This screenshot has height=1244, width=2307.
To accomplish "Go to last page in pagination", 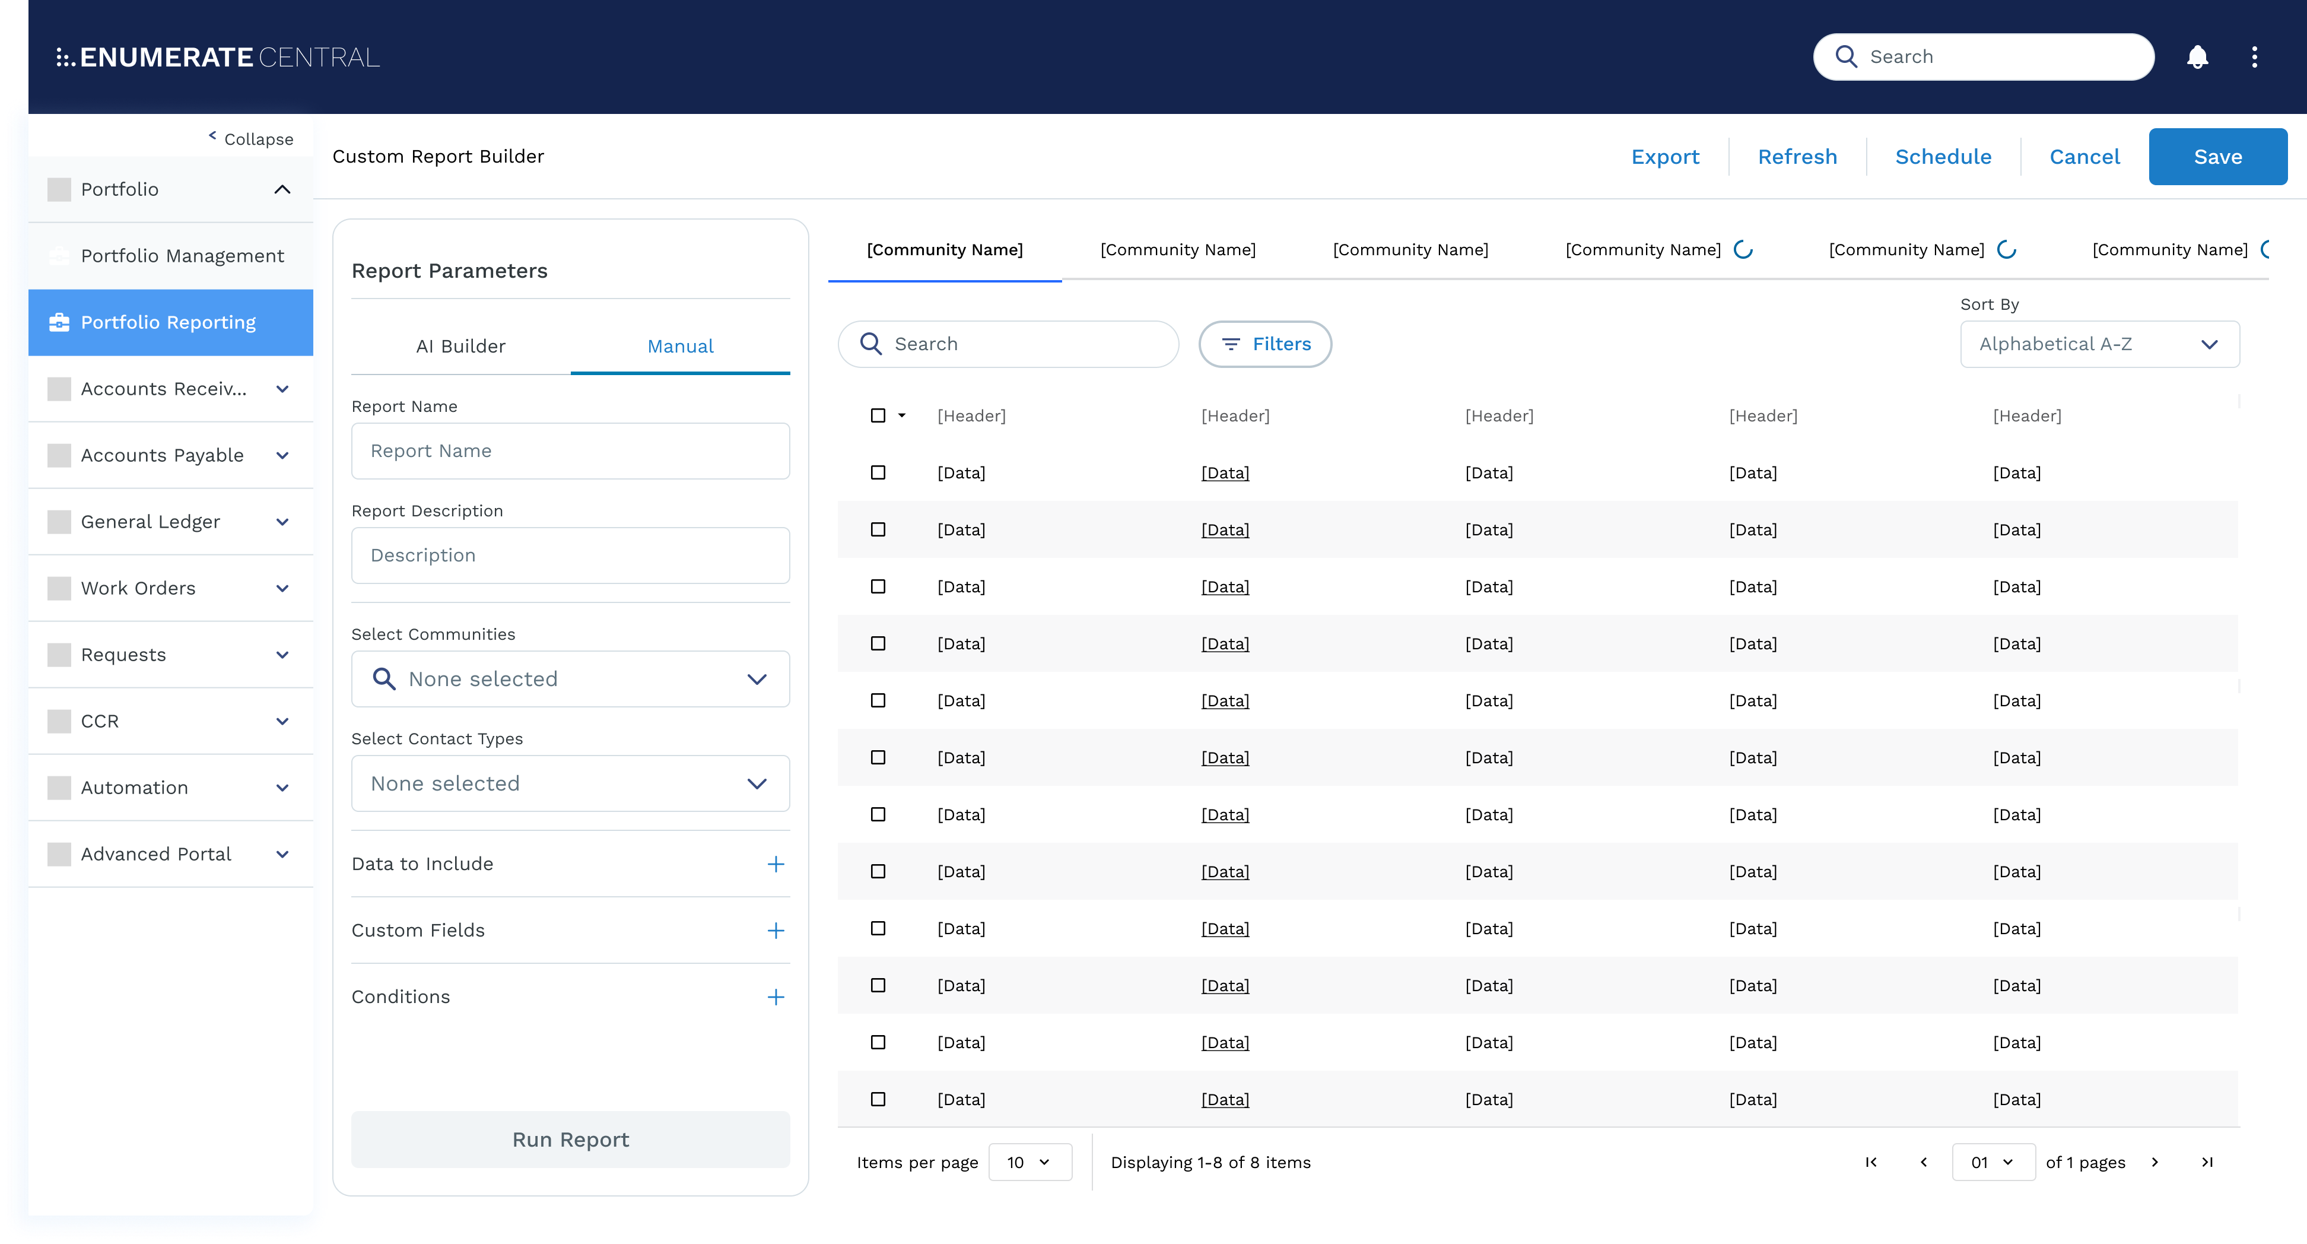I will click(2207, 1163).
